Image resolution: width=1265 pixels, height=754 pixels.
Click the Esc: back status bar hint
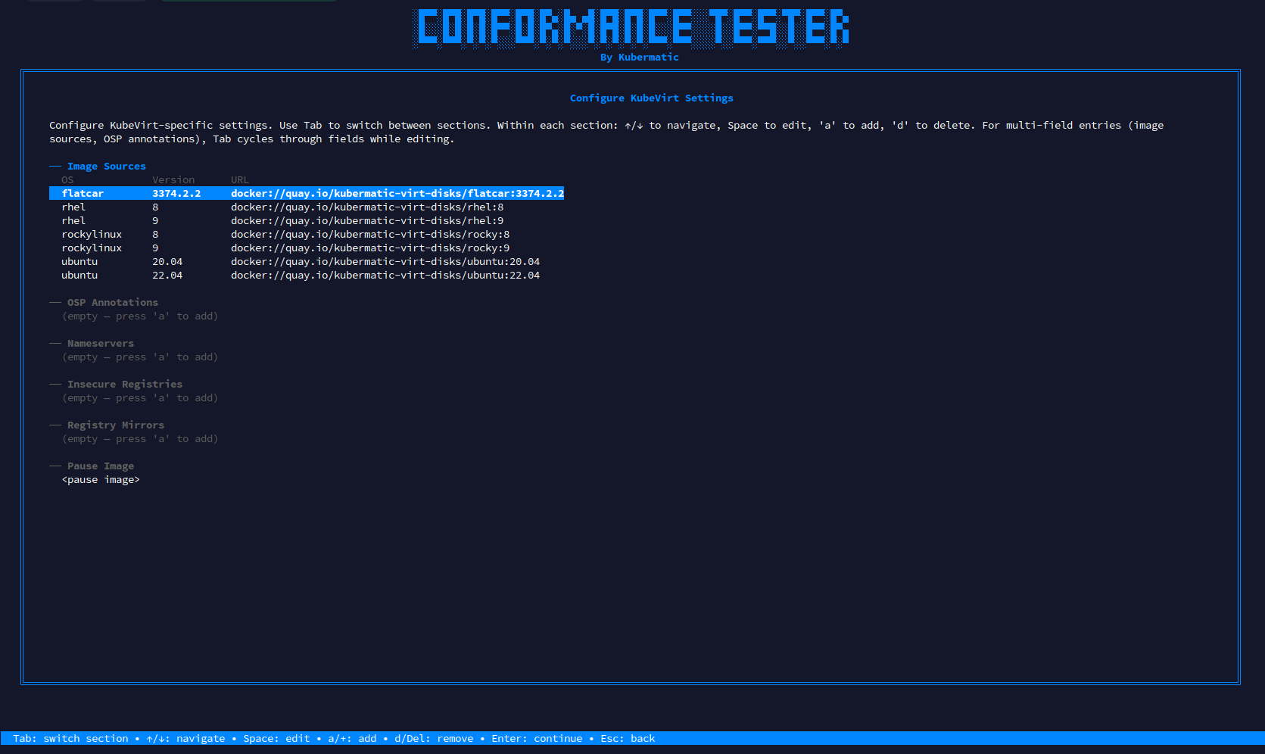coord(628,738)
